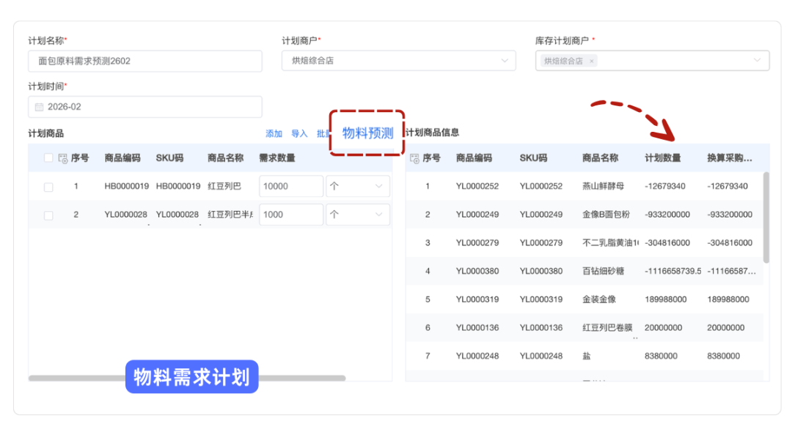Click the 需求数量 field showing 10000

290,187
